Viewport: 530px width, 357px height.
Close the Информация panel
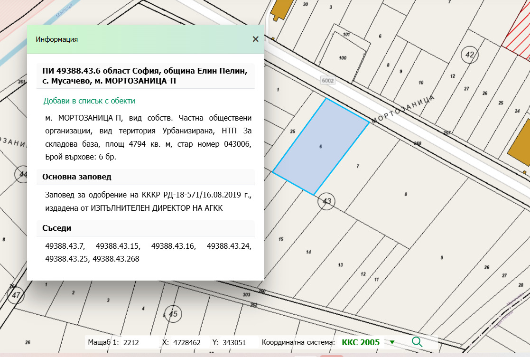(x=255, y=39)
